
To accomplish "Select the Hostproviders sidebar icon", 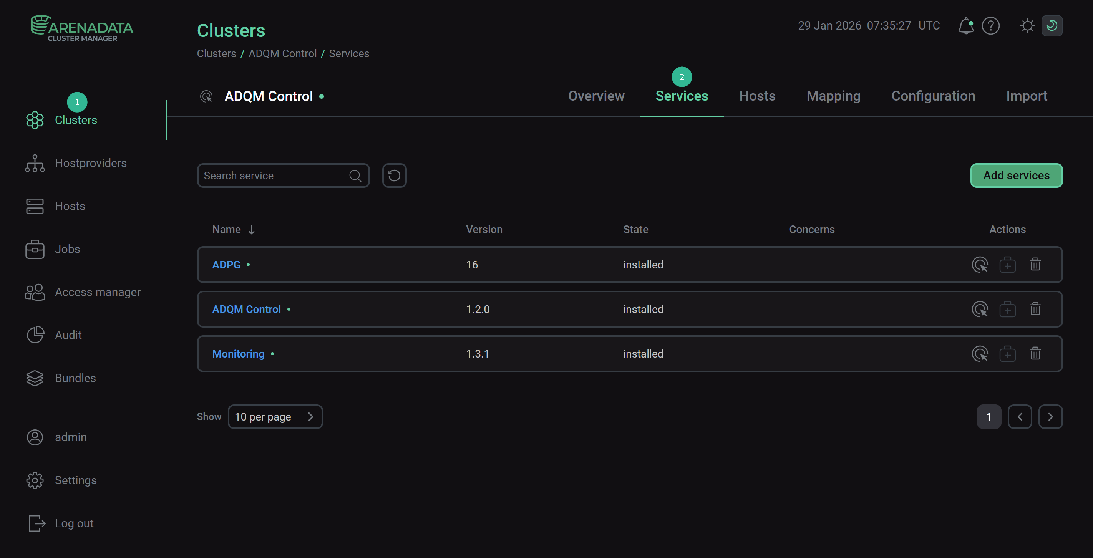I will (34, 163).
